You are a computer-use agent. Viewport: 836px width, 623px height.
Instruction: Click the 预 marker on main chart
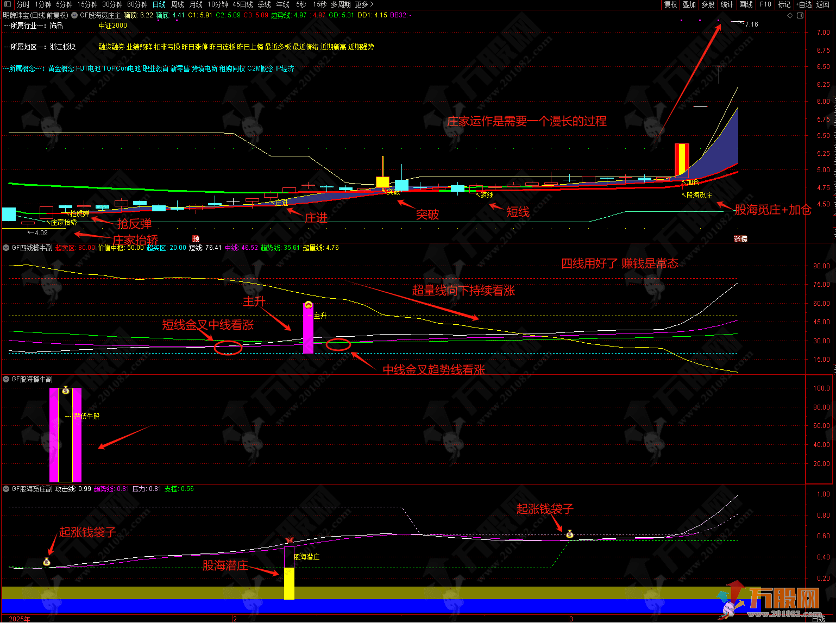click(x=196, y=238)
